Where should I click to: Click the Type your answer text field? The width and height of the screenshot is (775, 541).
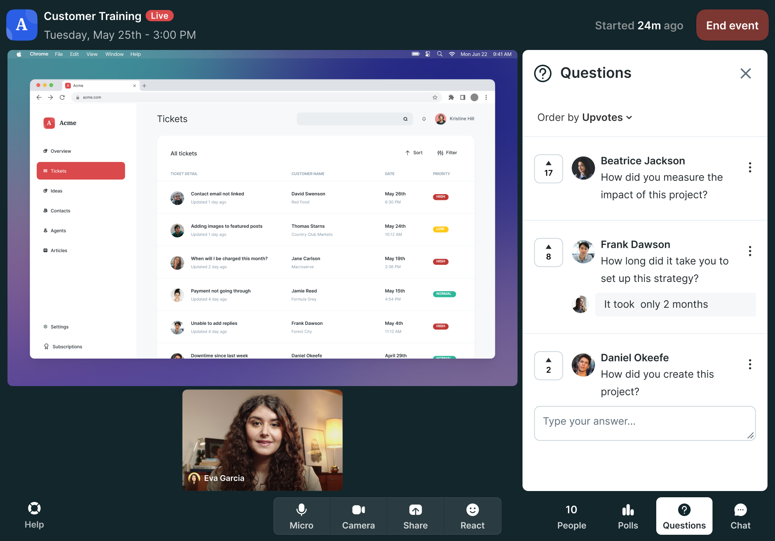pyautogui.click(x=645, y=423)
